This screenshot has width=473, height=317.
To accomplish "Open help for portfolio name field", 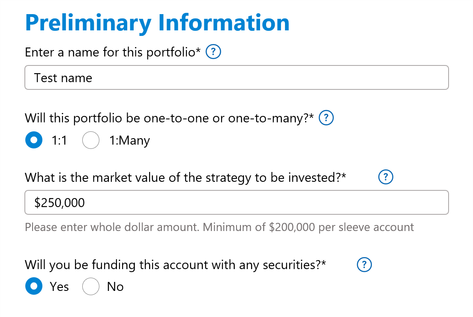I will tap(213, 52).
